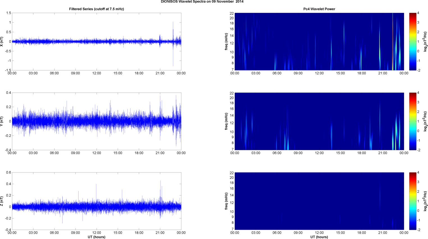This screenshot has height=239, width=428.
Task: Click log2(nT²/Hz) label of the Z-panel colorbar
Action: tap(425, 201)
